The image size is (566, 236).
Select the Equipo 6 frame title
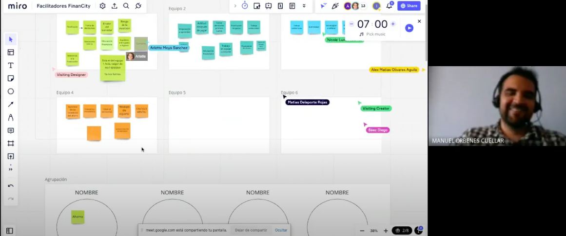290,92
